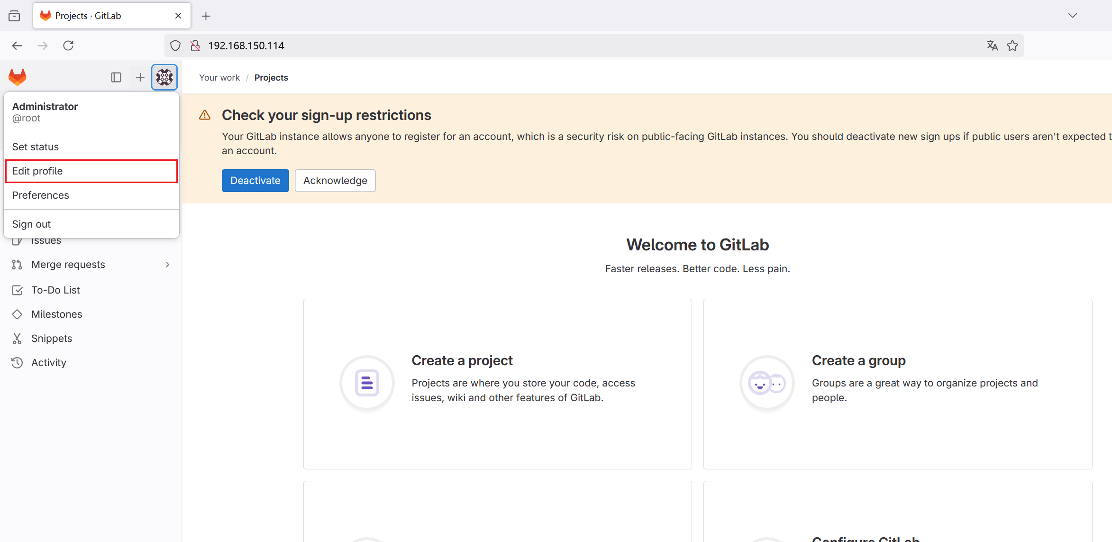Click Create a group heading
This screenshot has height=542, width=1112.
pyautogui.click(x=858, y=360)
